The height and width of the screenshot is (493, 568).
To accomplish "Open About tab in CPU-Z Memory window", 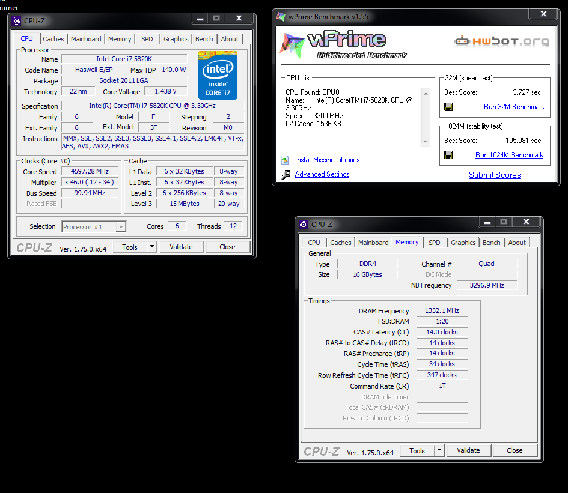I will click(x=517, y=243).
